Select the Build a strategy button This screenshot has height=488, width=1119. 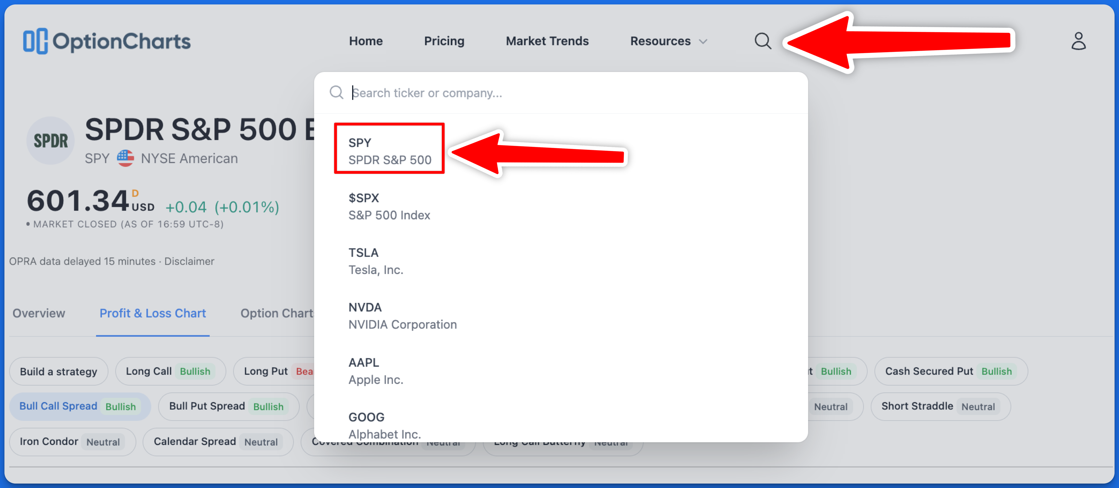tap(59, 372)
